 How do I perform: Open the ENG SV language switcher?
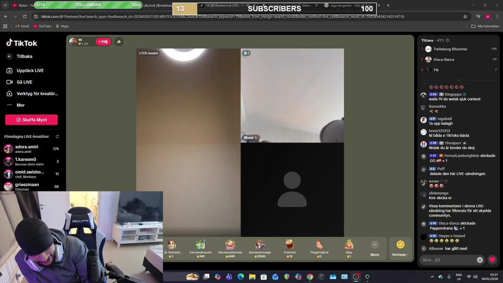coord(459,277)
